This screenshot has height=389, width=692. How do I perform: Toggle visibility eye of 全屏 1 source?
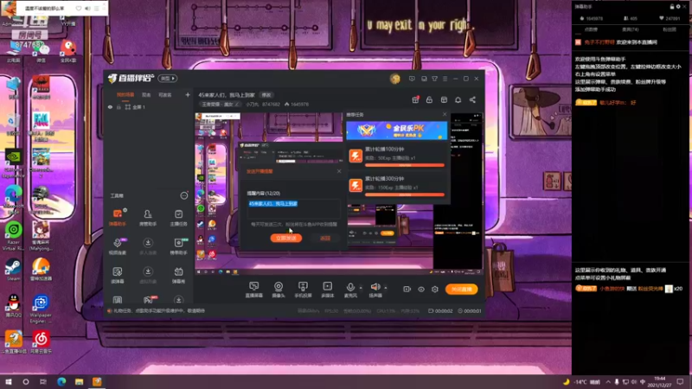111,107
